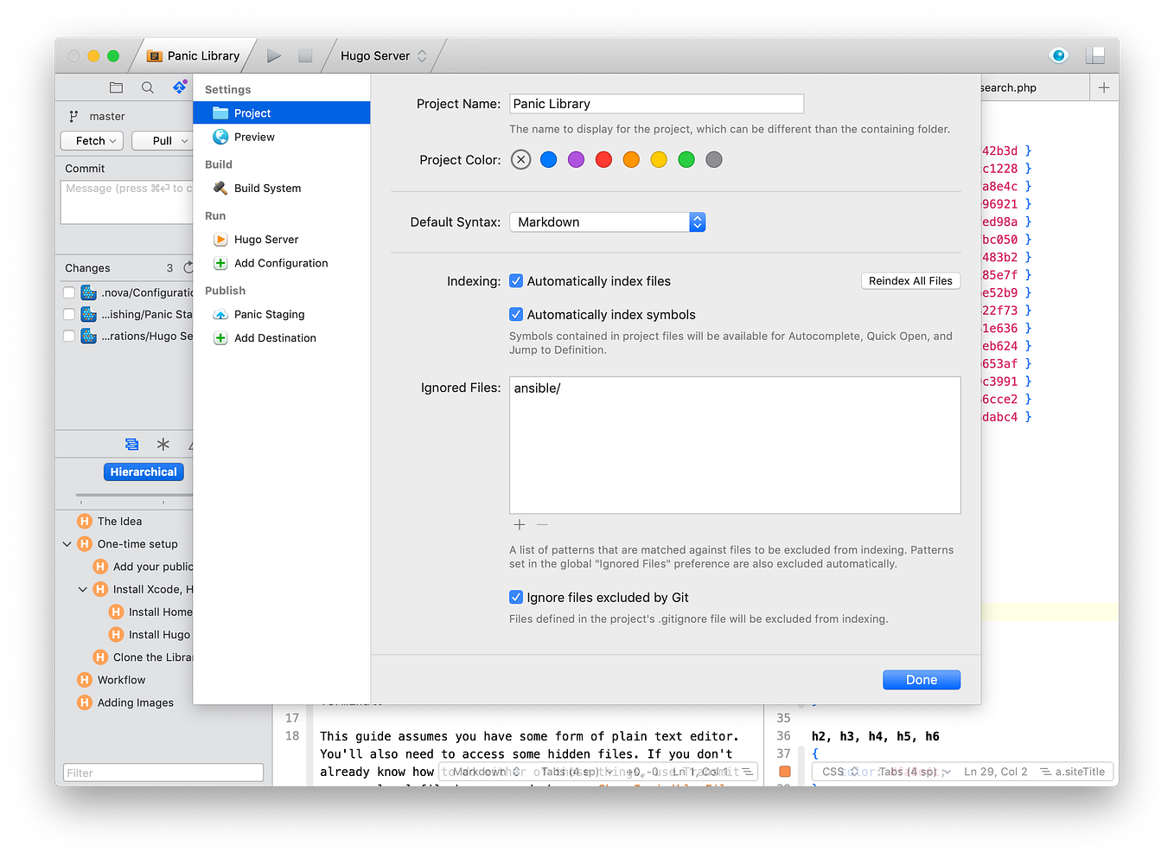1174x859 pixels.
Task: Open Preview settings
Action: (252, 137)
